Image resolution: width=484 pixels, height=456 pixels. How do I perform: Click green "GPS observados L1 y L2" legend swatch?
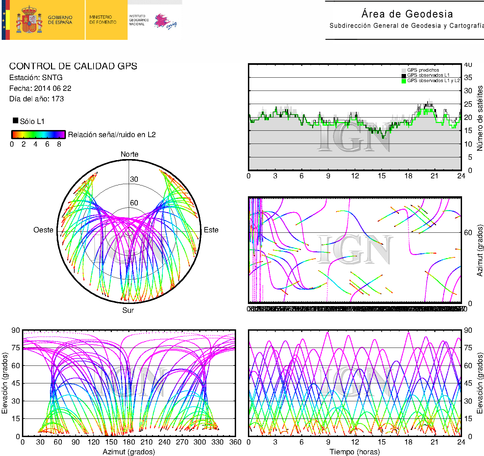[404, 81]
